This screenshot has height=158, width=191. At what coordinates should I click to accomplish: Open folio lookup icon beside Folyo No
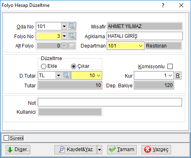coord(72,36)
